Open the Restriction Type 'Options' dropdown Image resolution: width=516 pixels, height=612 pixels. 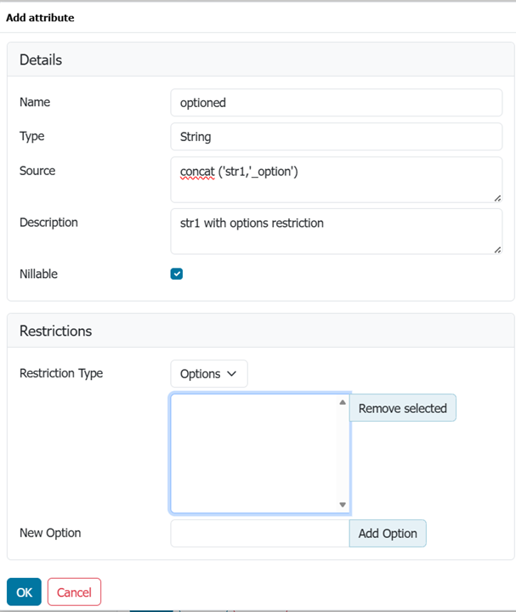pyautogui.click(x=208, y=373)
